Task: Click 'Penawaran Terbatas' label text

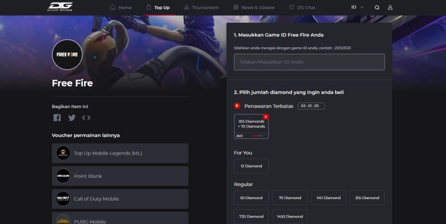Action: [269, 106]
